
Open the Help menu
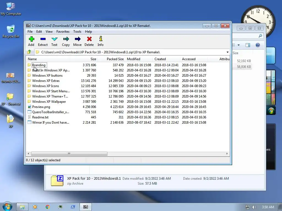coord(88,32)
